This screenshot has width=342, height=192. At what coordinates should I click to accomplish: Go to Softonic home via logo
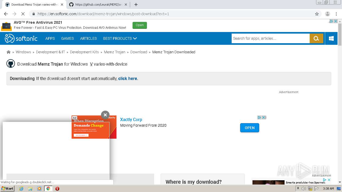[21, 38]
